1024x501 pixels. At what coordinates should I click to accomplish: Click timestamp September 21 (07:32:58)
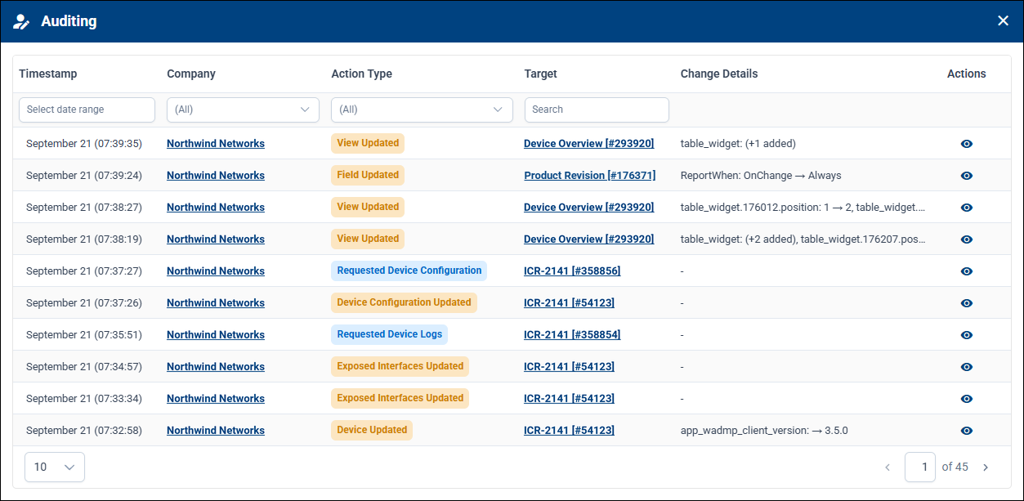tap(84, 431)
